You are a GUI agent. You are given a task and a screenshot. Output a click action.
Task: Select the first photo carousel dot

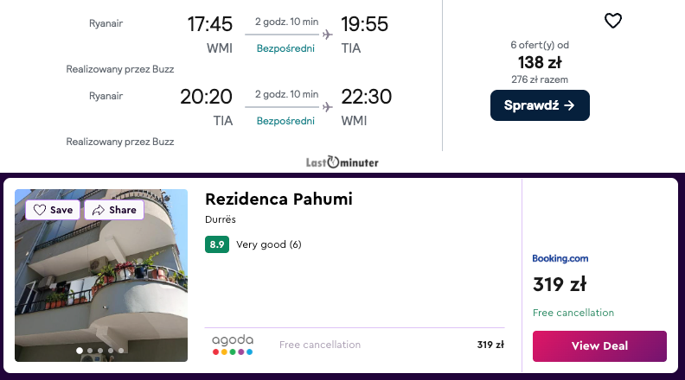80,351
